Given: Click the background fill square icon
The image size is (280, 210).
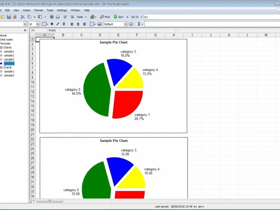Looking at the screenshot, I should point(92,24).
